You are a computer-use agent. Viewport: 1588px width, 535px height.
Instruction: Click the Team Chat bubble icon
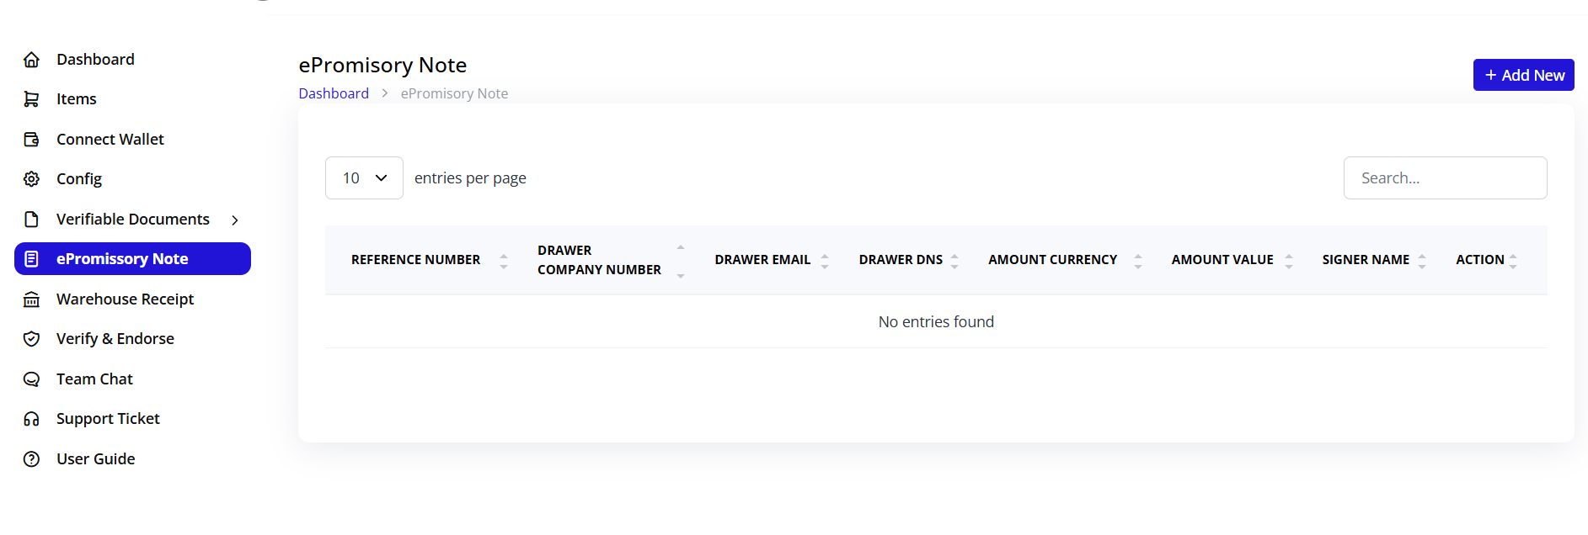[31, 379]
